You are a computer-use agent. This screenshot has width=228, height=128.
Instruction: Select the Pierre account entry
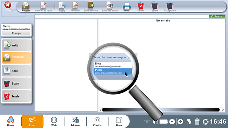pos(113,72)
